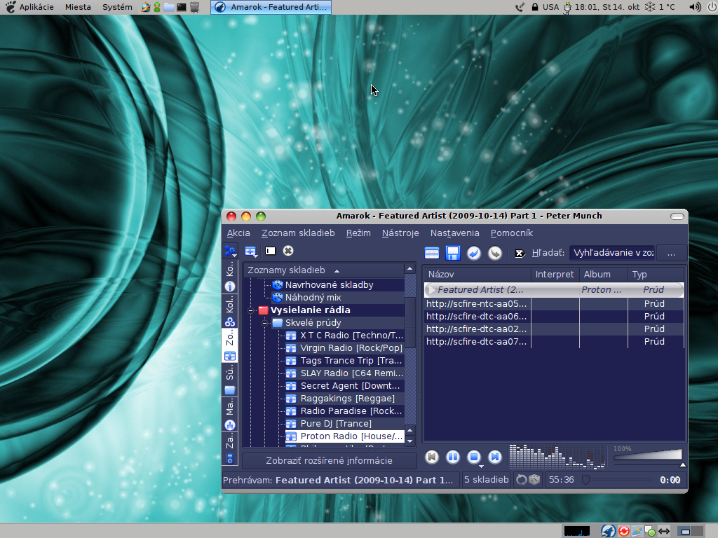Open the add playlist dropdown in the browser toolbar

click(250, 251)
